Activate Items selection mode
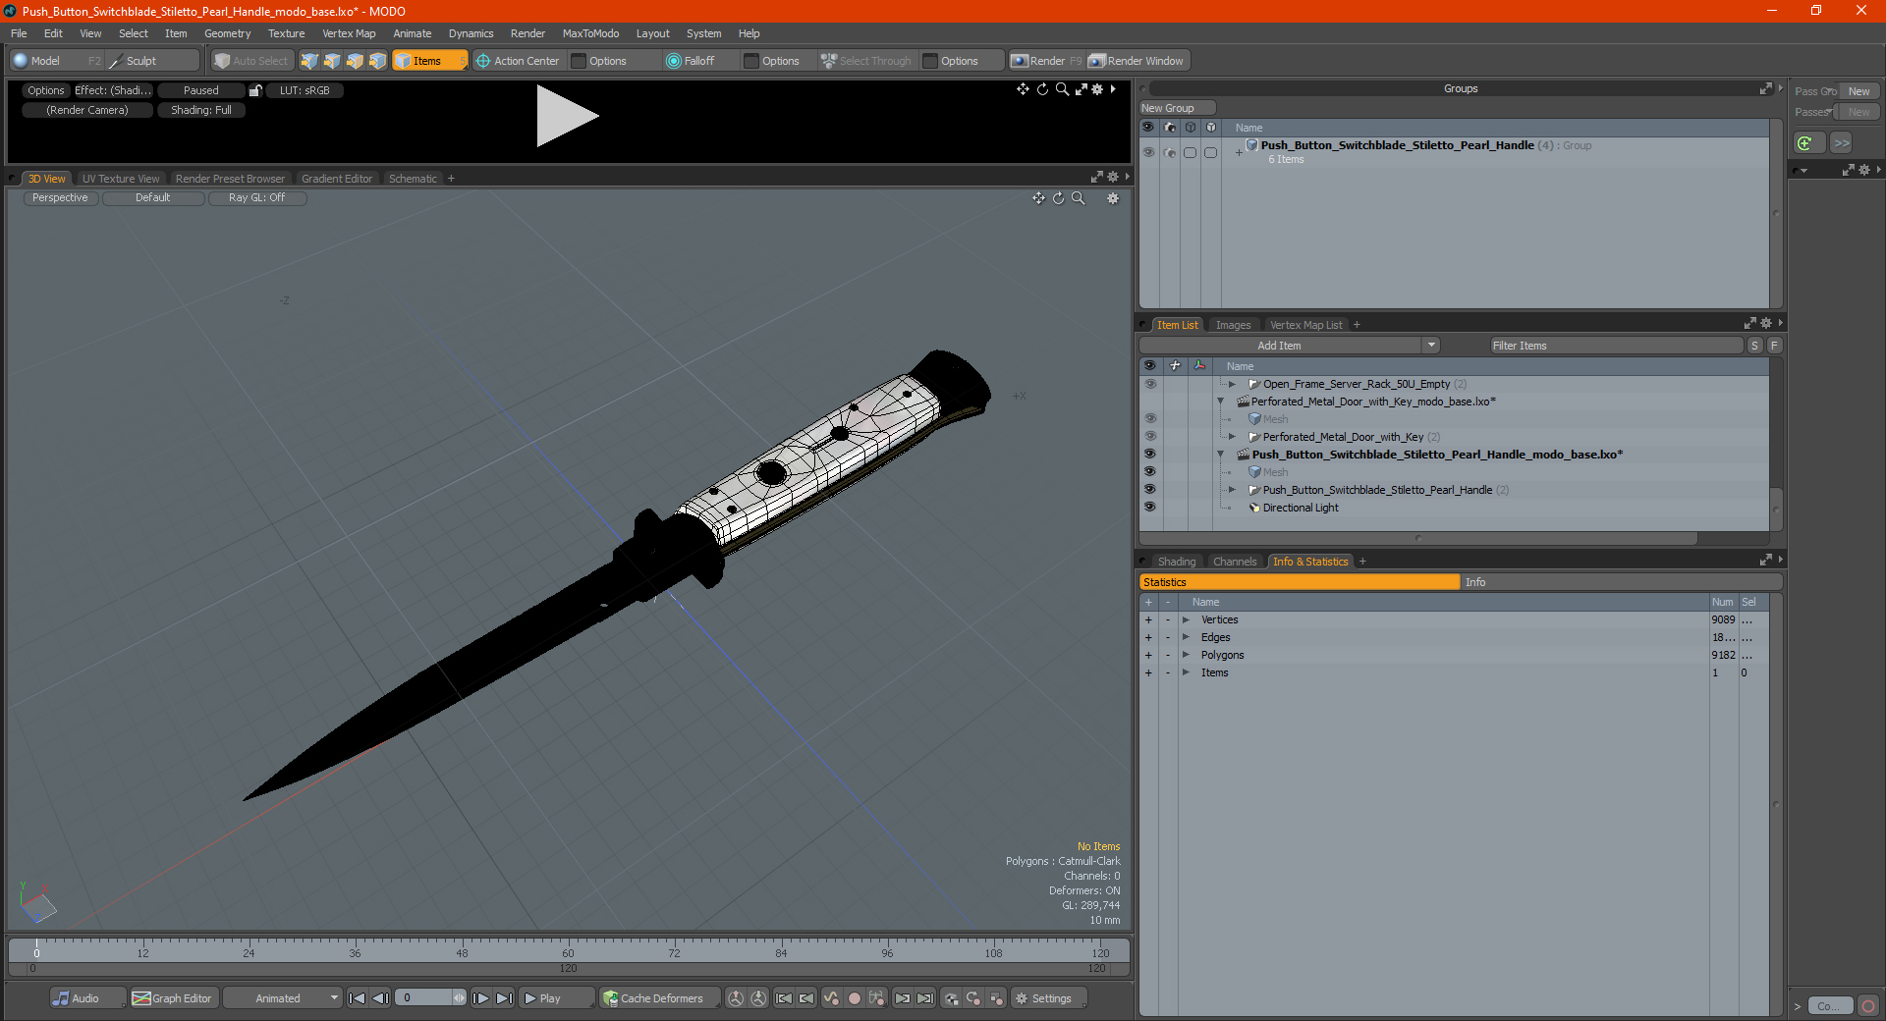Screen dimensions: 1886x1021 [x=429, y=61]
